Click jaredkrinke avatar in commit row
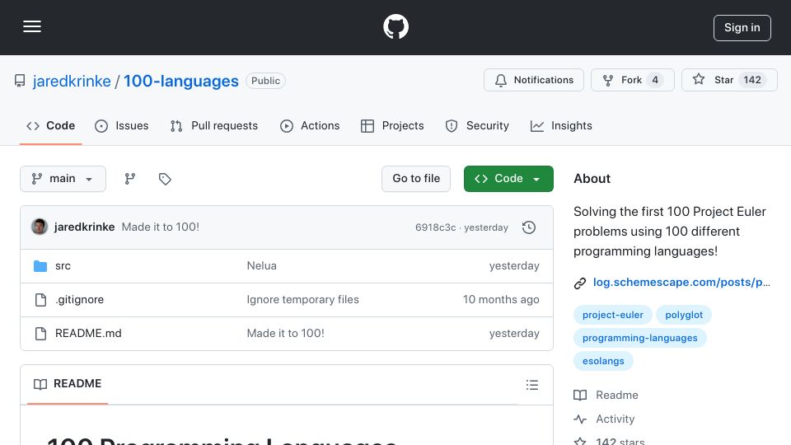 pyautogui.click(x=40, y=227)
